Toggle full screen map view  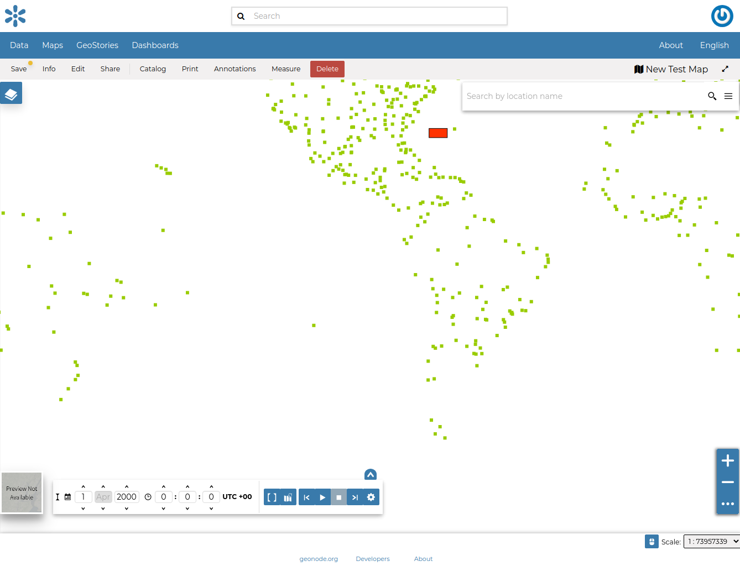[x=725, y=69]
